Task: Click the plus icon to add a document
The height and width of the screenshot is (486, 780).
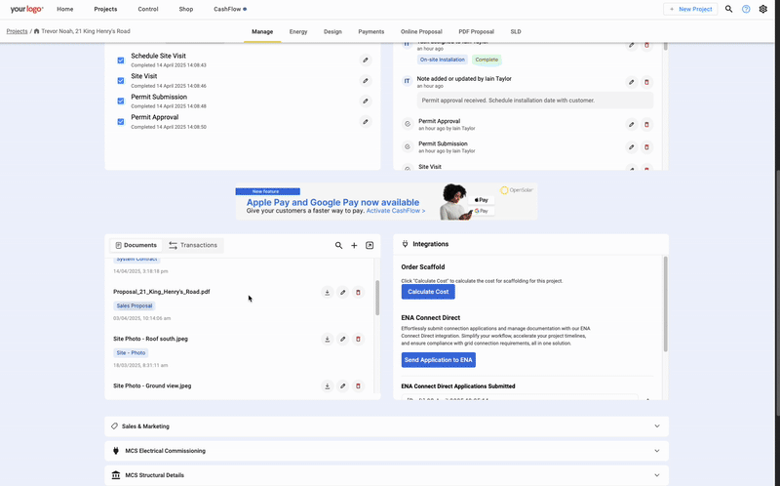Action: [x=354, y=246]
